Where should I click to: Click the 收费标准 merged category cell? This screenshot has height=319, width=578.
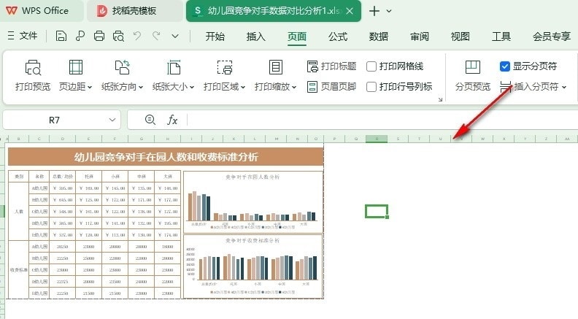(x=18, y=269)
